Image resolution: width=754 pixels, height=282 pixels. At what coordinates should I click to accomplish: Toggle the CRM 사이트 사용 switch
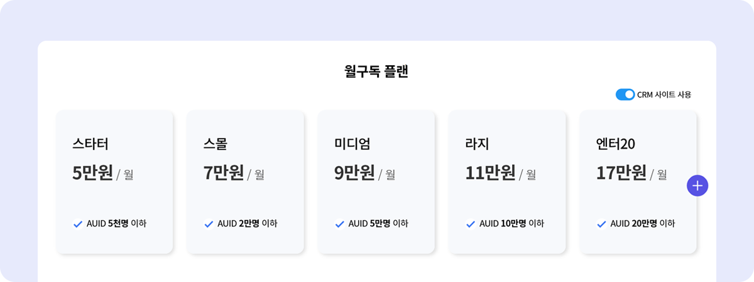[x=625, y=95]
